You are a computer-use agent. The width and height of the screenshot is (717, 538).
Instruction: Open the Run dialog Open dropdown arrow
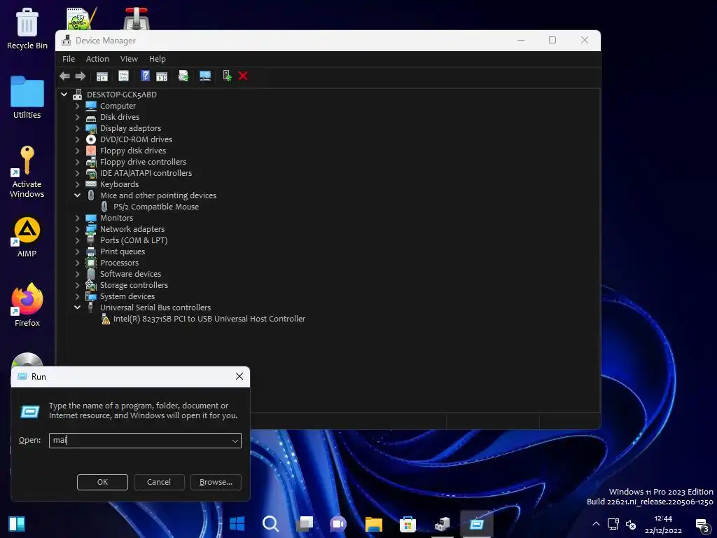coord(235,441)
